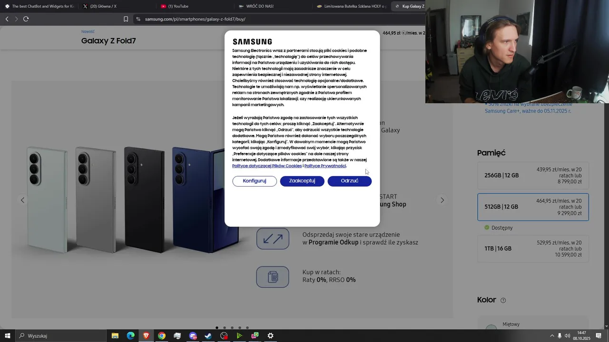609x342 pixels.
Task: Open the Settings gear in the taskbar
Action: click(x=270, y=336)
